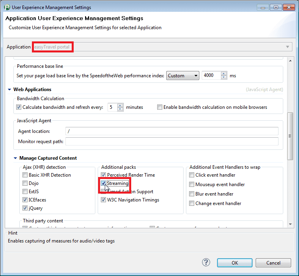Increase the 4000 ms base line value
This screenshot has width=299, height=276.
(224, 73)
